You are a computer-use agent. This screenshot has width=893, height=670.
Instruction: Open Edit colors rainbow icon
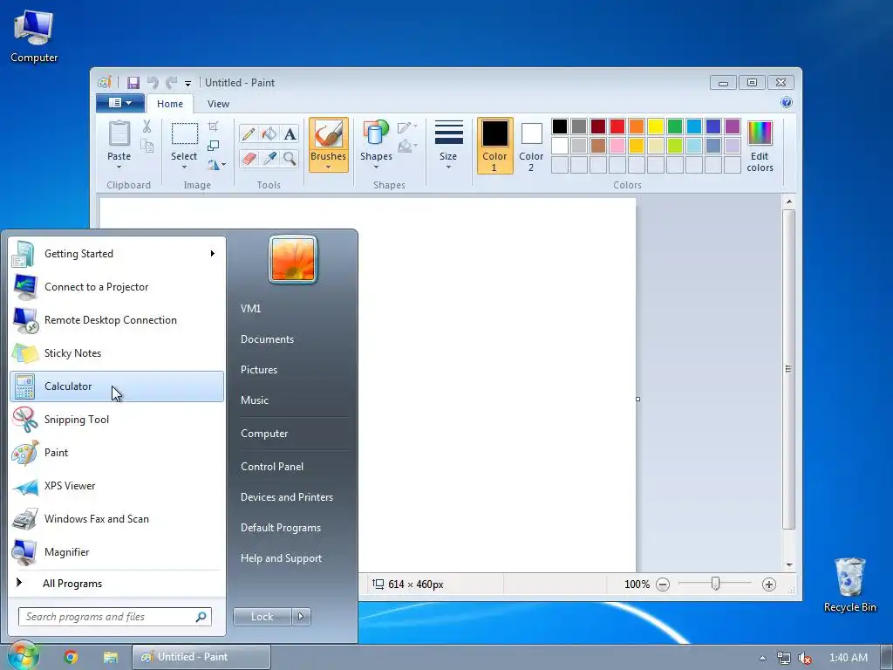[x=760, y=133]
